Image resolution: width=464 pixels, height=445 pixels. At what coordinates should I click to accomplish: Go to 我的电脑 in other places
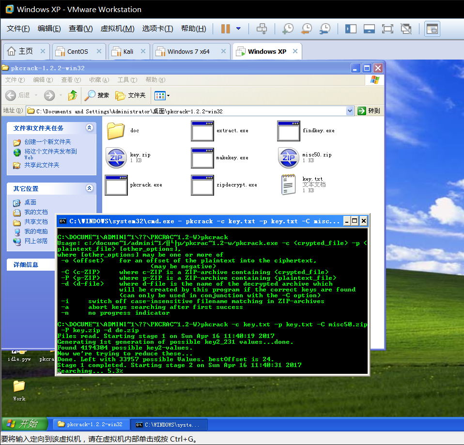(x=36, y=231)
